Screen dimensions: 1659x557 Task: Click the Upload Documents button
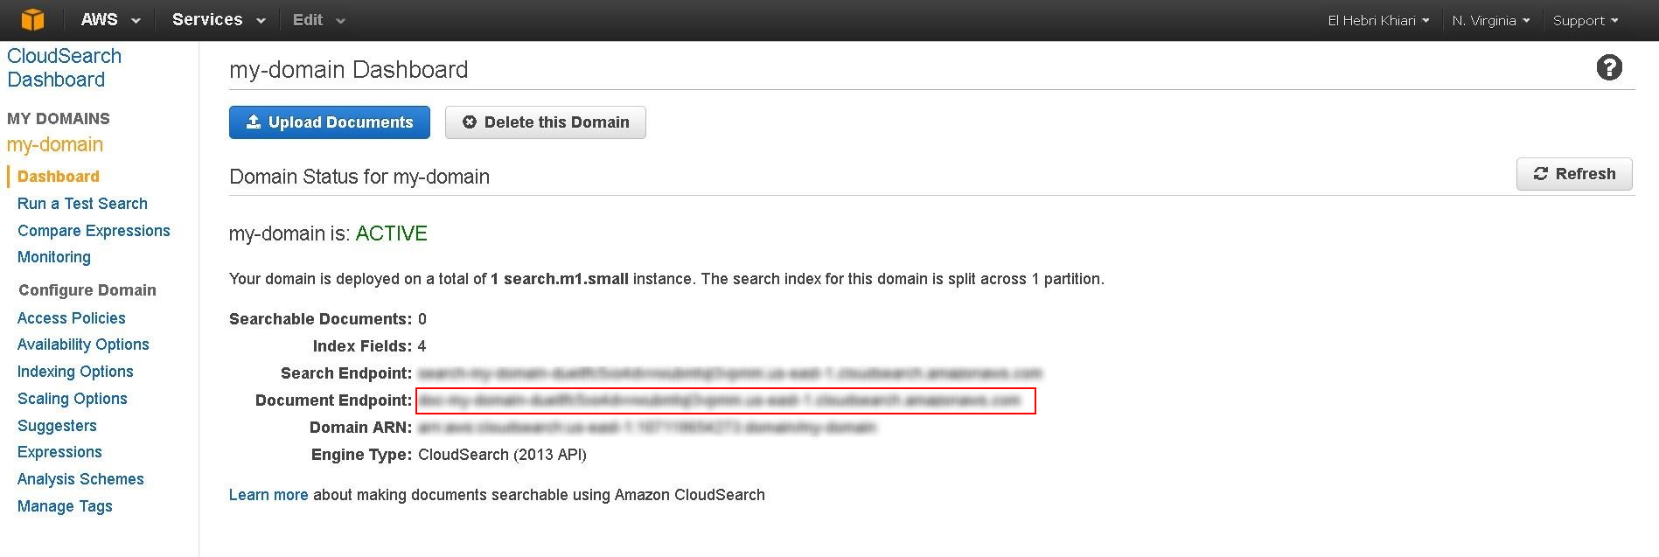330,122
